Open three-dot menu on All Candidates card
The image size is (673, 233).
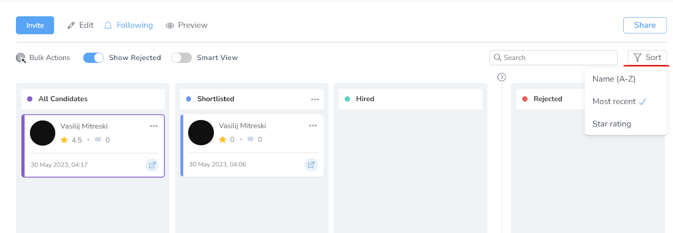(x=154, y=126)
